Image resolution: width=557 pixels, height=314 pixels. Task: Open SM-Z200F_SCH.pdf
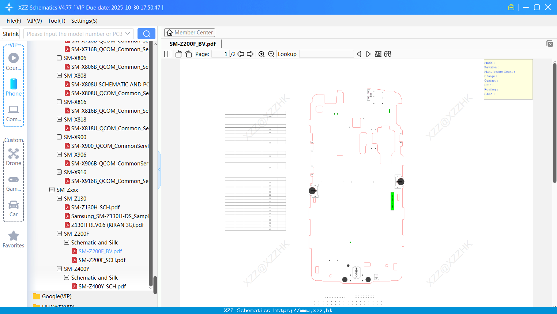102,260
